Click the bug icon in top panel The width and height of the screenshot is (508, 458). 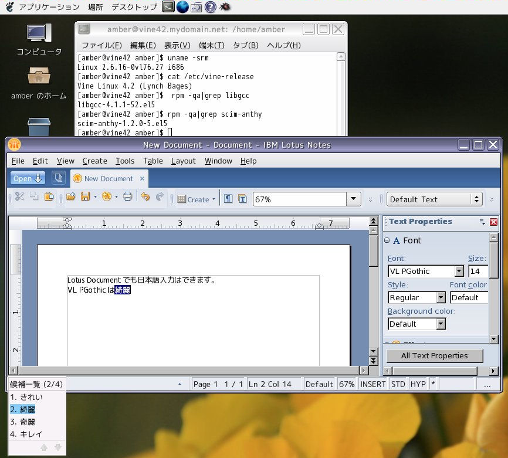225,6
